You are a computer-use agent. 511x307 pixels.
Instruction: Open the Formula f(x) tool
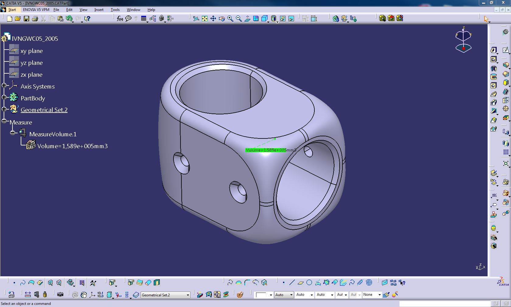click(x=120, y=19)
